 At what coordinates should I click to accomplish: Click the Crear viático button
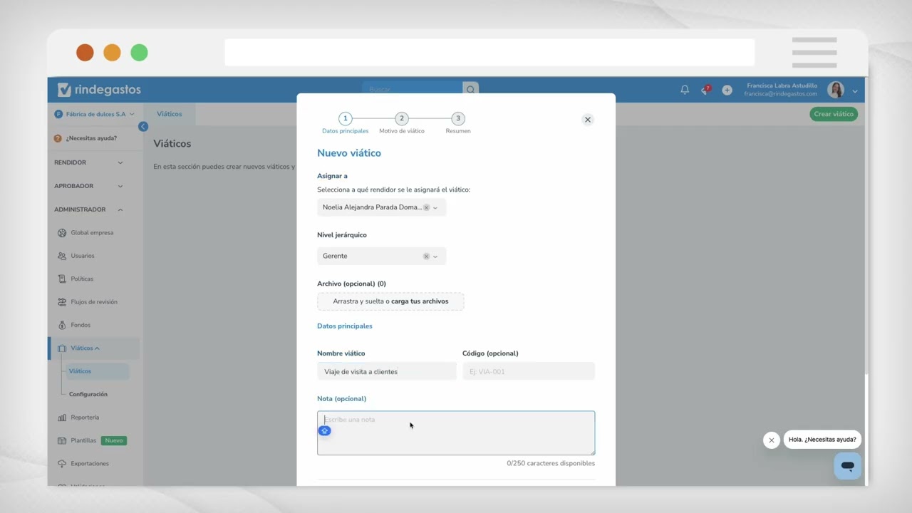click(834, 114)
